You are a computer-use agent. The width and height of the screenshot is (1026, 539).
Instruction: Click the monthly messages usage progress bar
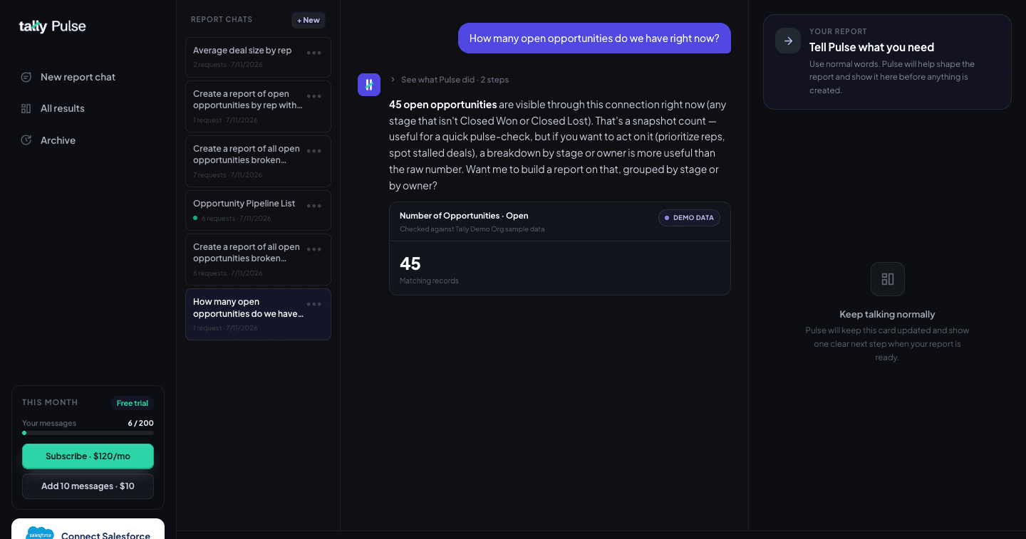click(x=88, y=433)
